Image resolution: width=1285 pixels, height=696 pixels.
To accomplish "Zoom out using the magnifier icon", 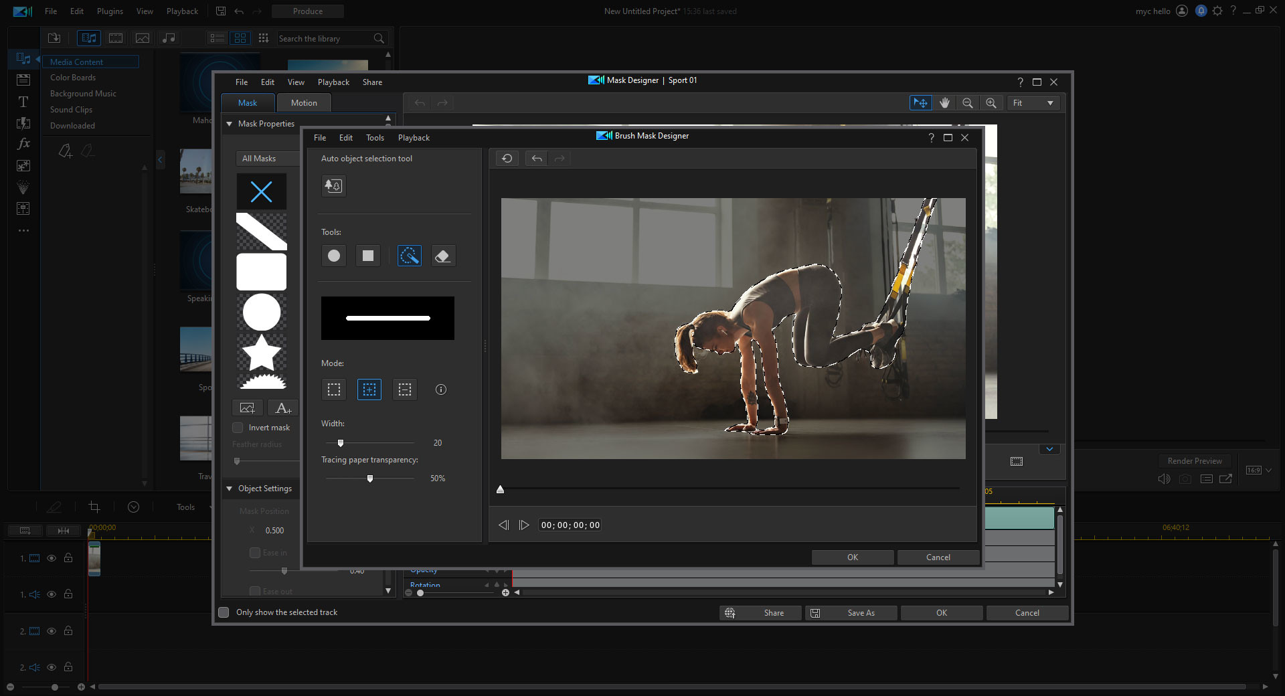I will coord(967,102).
